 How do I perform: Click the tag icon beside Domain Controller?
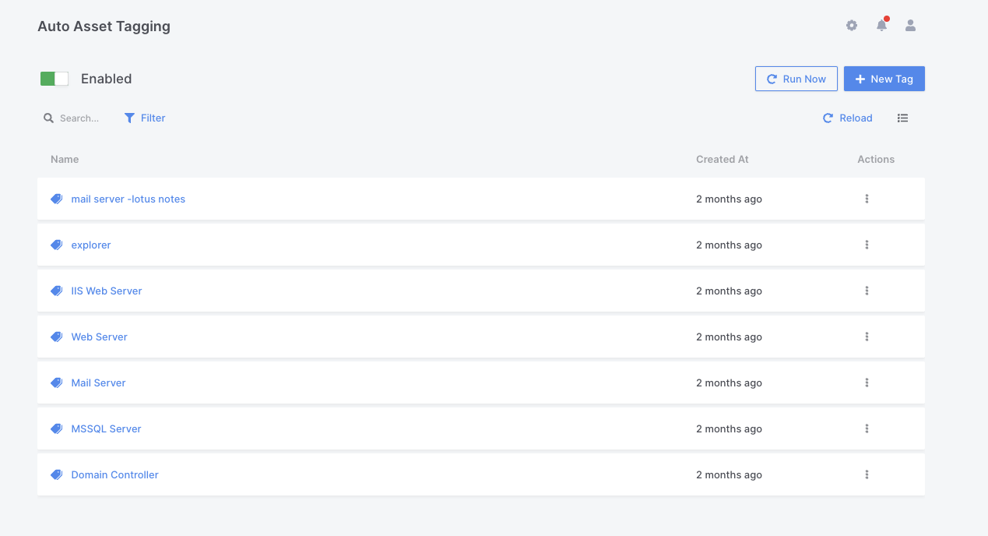tap(56, 474)
